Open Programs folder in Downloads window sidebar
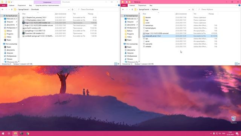Image resolution: width=241 pixels, height=136 pixels. click(x=10, y=34)
